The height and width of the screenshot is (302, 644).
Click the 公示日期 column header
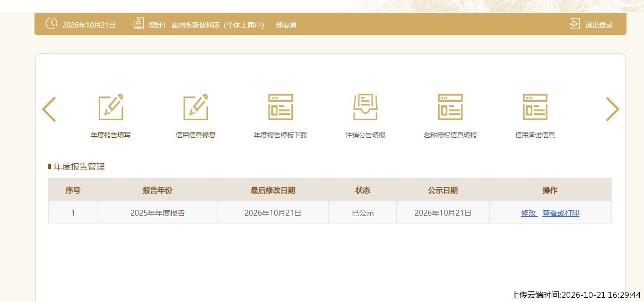click(443, 190)
